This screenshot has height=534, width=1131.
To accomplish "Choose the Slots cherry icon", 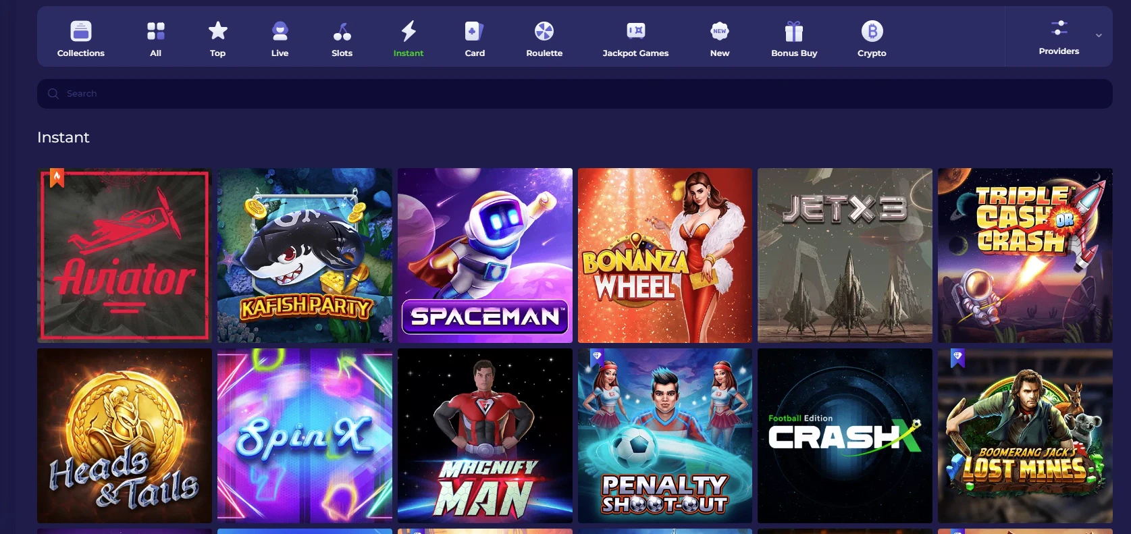I will click(342, 31).
